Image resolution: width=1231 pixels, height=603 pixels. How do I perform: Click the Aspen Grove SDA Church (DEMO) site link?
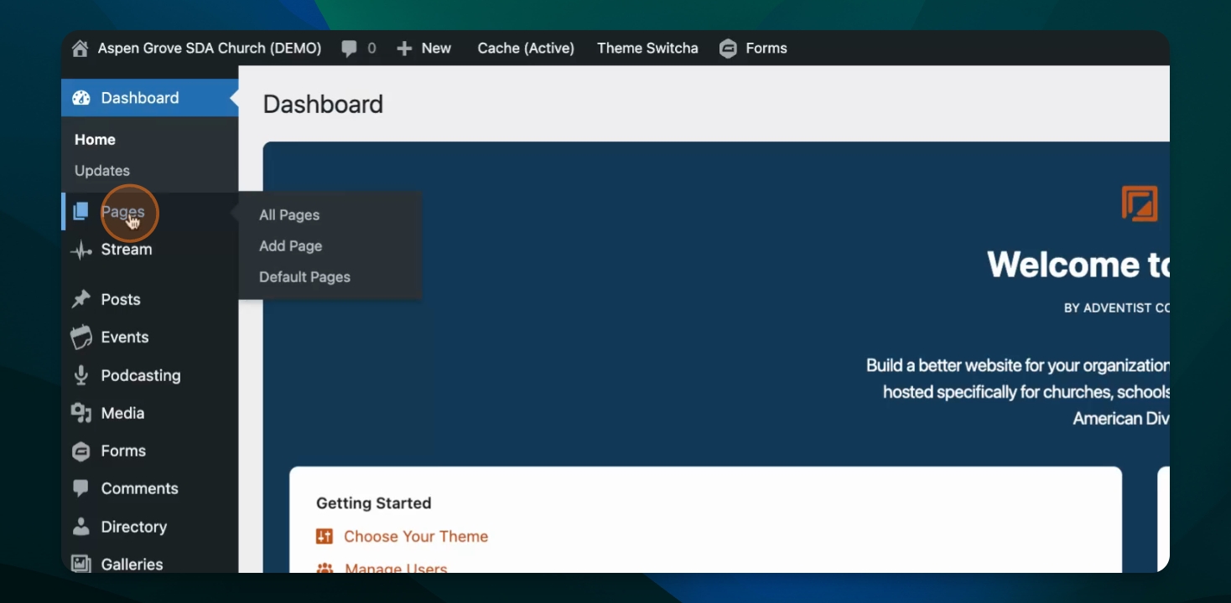point(210,49)
